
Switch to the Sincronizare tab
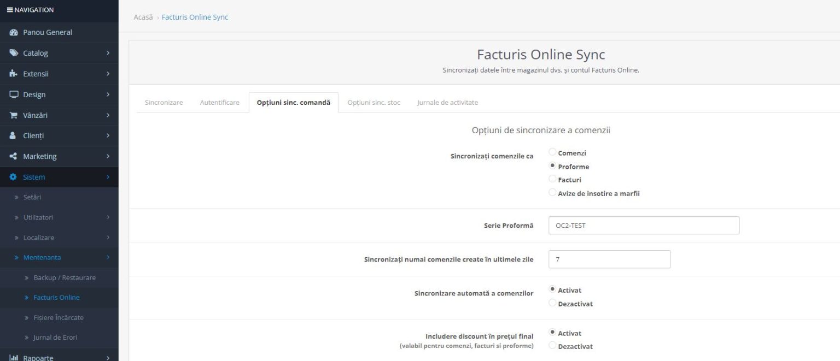point(164,103)
